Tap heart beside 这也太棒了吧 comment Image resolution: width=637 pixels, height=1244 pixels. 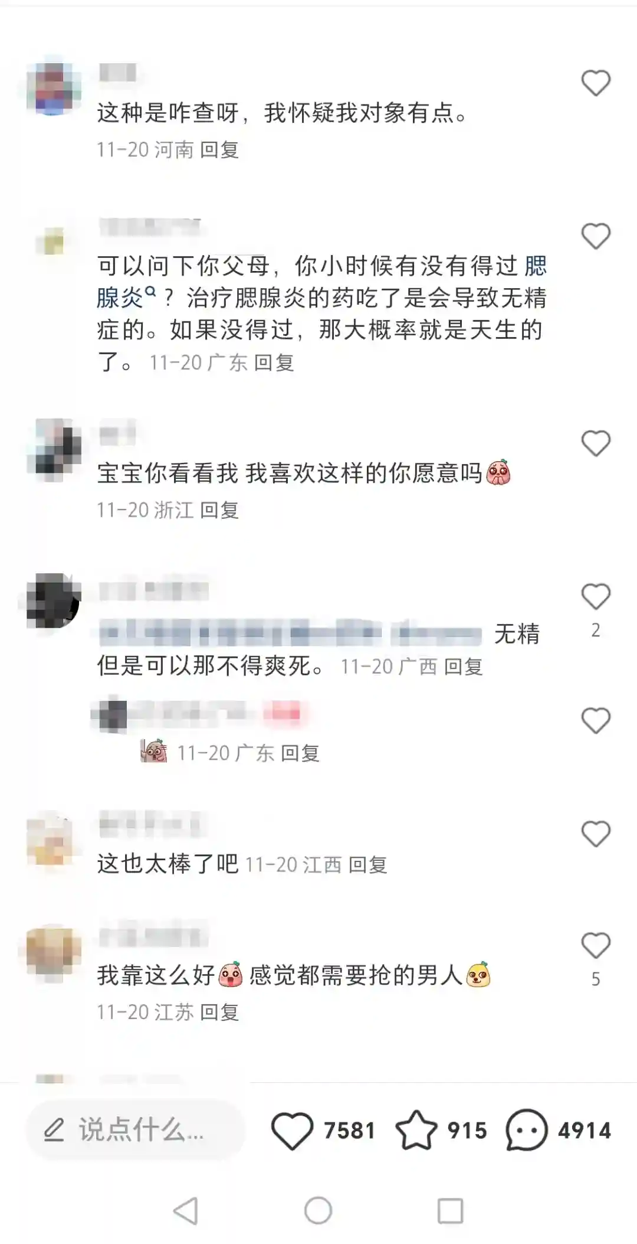(x=596, y=834)
